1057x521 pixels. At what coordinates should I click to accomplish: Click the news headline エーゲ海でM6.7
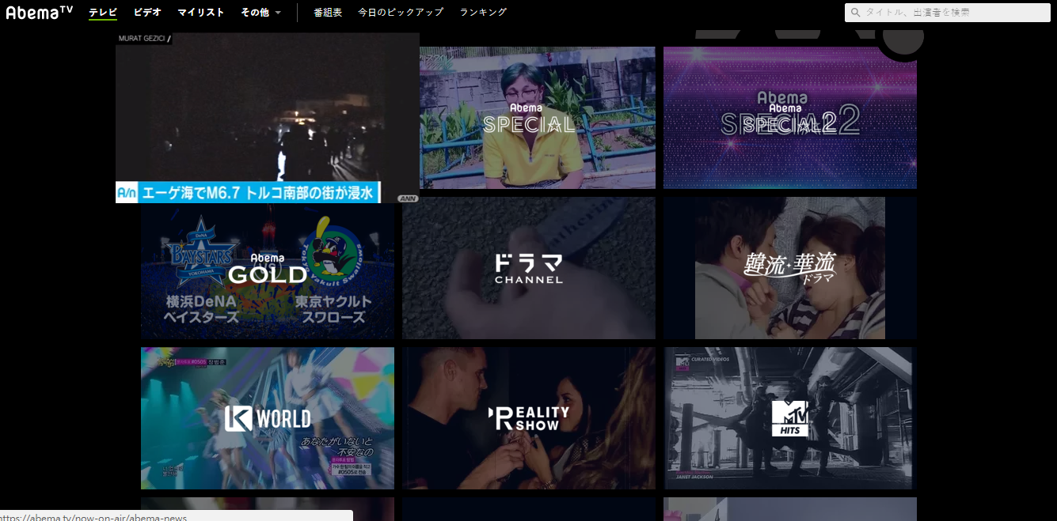coord(258,193)
